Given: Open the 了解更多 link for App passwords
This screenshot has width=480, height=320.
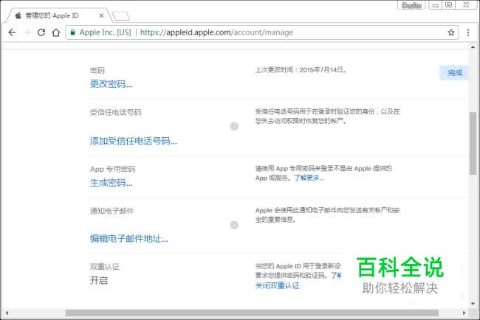Looking at the screenshot, I should pyautogui.click(x=309, y=178).
